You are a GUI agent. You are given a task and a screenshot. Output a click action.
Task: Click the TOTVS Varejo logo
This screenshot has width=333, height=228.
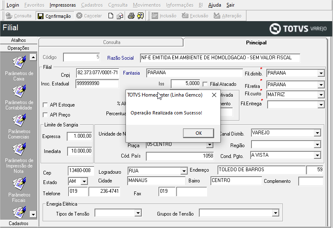pyautogui.click(x=298, y=29)
